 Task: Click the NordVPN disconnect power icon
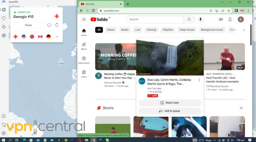tap(49, 25)
